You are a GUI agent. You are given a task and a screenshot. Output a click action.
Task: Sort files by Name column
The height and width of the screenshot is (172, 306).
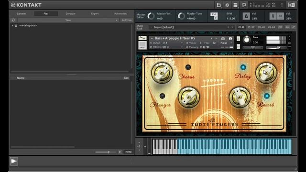click(x=21, y=78)
